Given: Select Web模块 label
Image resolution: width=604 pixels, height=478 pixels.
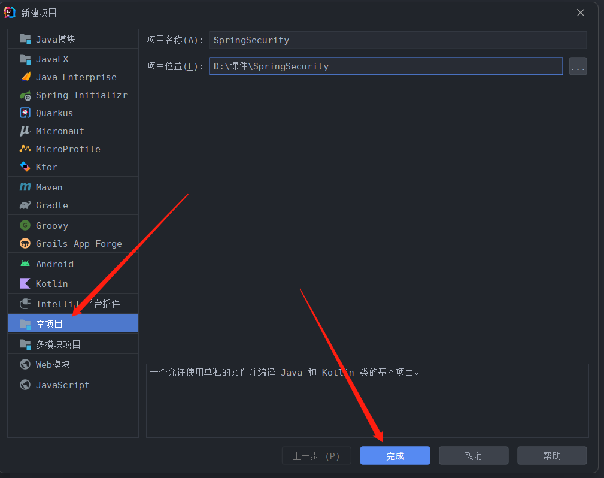Looking at the screenshot, I should 53,364.
